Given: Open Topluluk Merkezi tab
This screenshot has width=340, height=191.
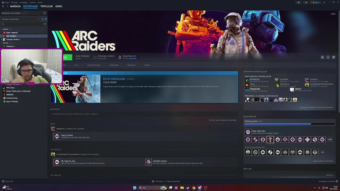Looking at the screenshot, I should (x=94, y=65).
